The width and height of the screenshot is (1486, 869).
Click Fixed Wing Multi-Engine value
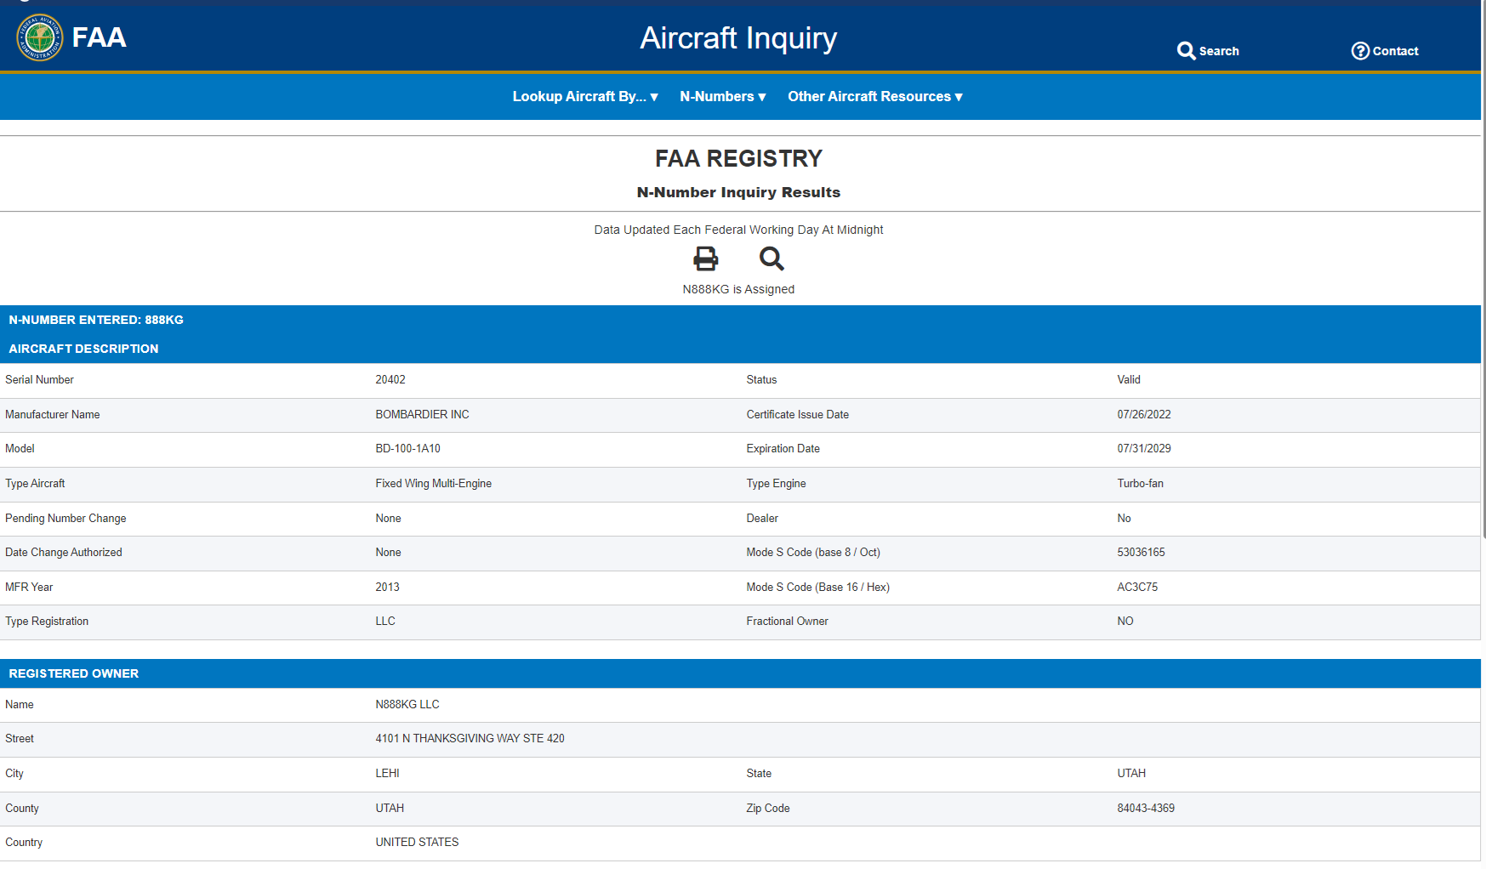point(434,484)
